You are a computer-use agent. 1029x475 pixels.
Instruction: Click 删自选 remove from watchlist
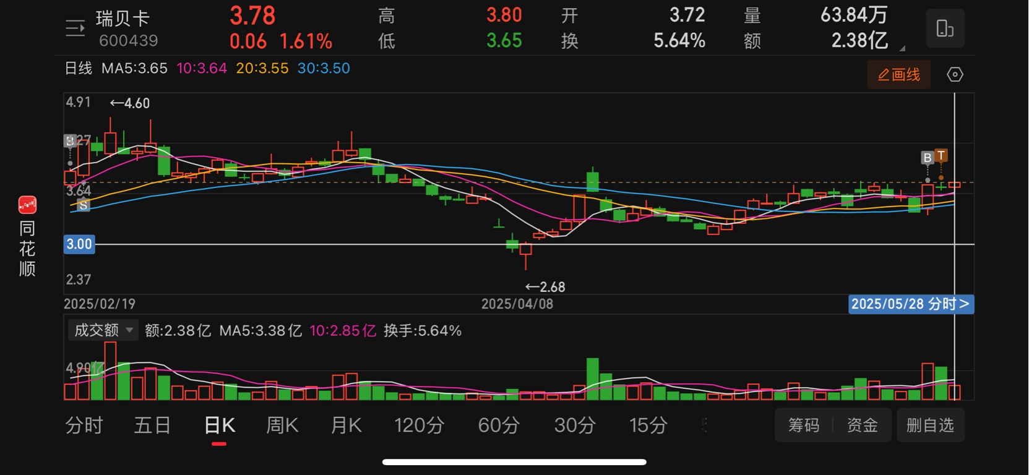930,426
